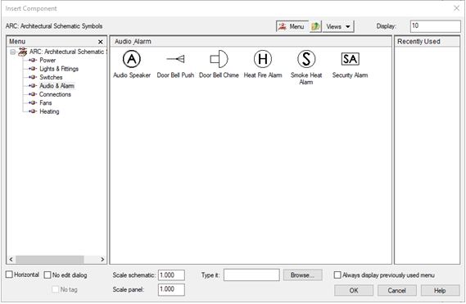
Task: Focus the Type it text box
Action: click(251, 275)
